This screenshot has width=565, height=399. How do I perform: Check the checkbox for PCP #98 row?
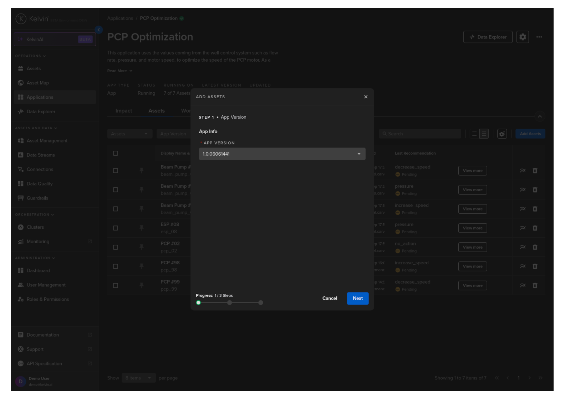tap(116, 266)
